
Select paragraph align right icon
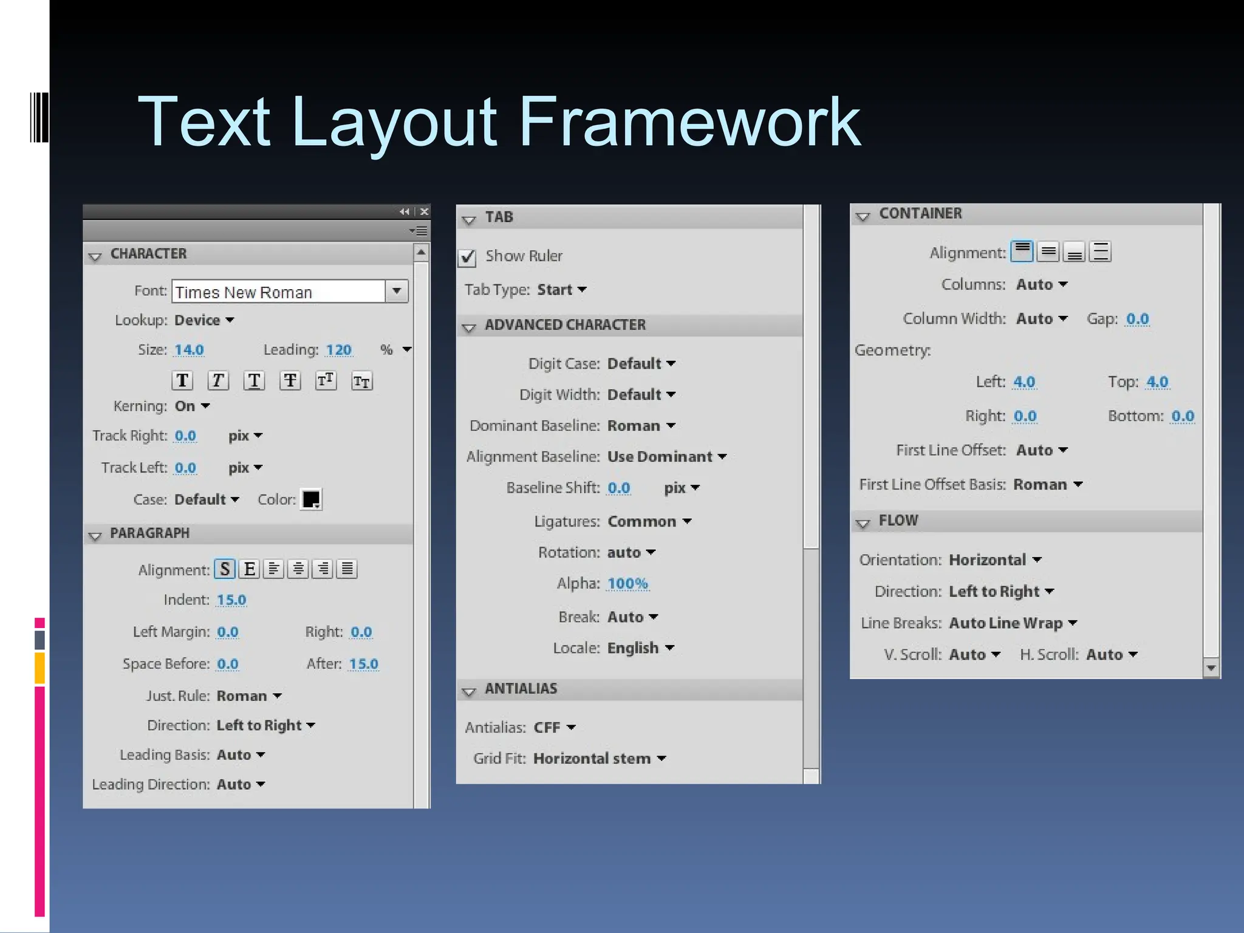(x=323, y=569)
